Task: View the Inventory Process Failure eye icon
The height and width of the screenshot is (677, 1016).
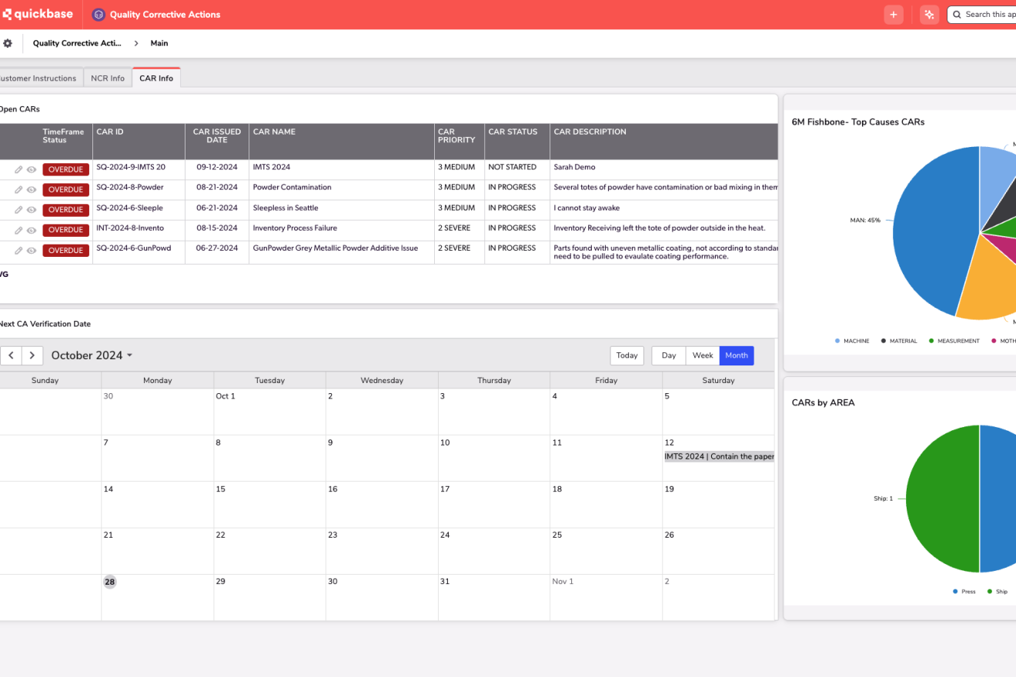Action: pyautogui.click(x=32, y=230)
